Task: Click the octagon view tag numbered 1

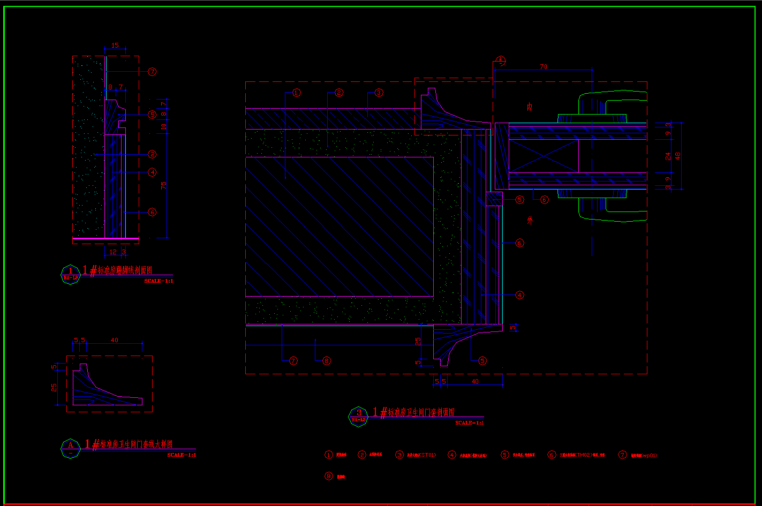Action: click(70, 274)
